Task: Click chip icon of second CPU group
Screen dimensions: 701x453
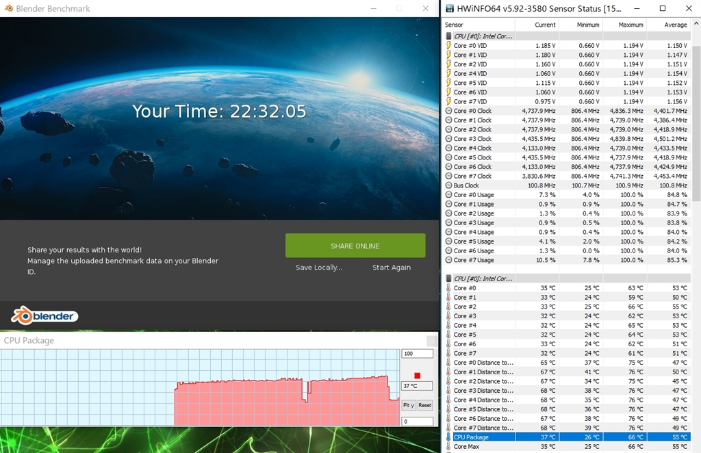Action: 448,279
